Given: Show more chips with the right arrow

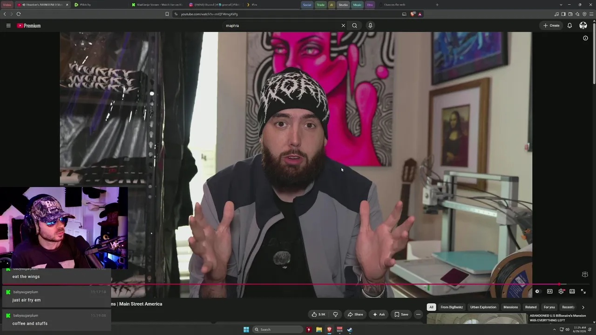Looking at the screenshot, I should pyautogui.click(x=583, y=307).
